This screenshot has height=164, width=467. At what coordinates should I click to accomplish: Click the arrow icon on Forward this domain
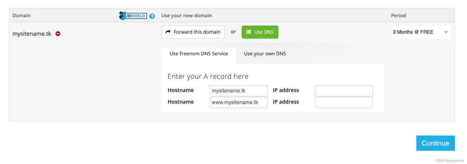coord(168,32)
